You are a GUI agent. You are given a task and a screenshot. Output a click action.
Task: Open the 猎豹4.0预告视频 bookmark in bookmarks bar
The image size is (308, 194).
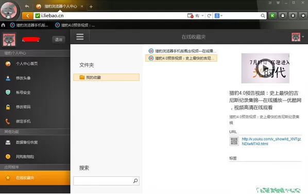[75, 25]
